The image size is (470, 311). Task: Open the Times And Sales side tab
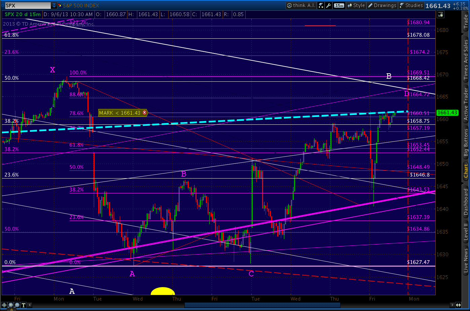point(466,60)
